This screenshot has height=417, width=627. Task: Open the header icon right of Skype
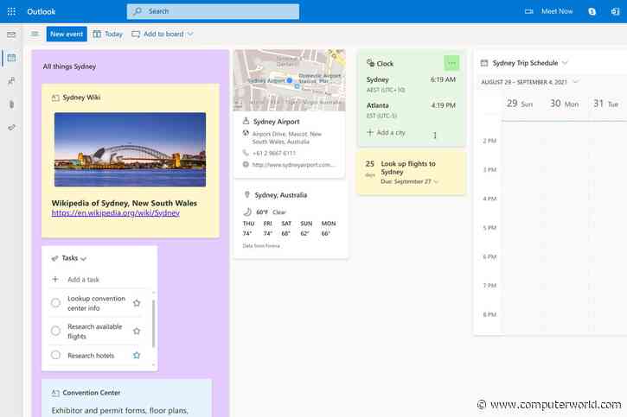tap(615, 11)
